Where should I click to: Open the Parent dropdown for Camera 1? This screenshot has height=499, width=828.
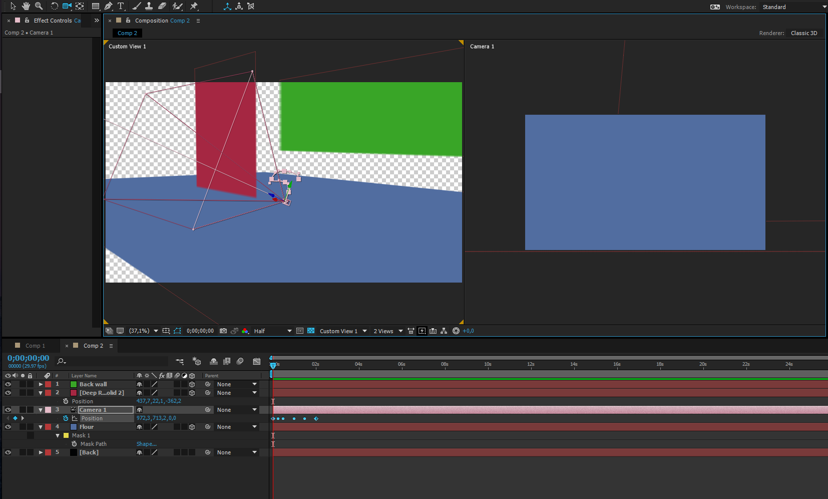pyautogui.click(x=237, y=410)
